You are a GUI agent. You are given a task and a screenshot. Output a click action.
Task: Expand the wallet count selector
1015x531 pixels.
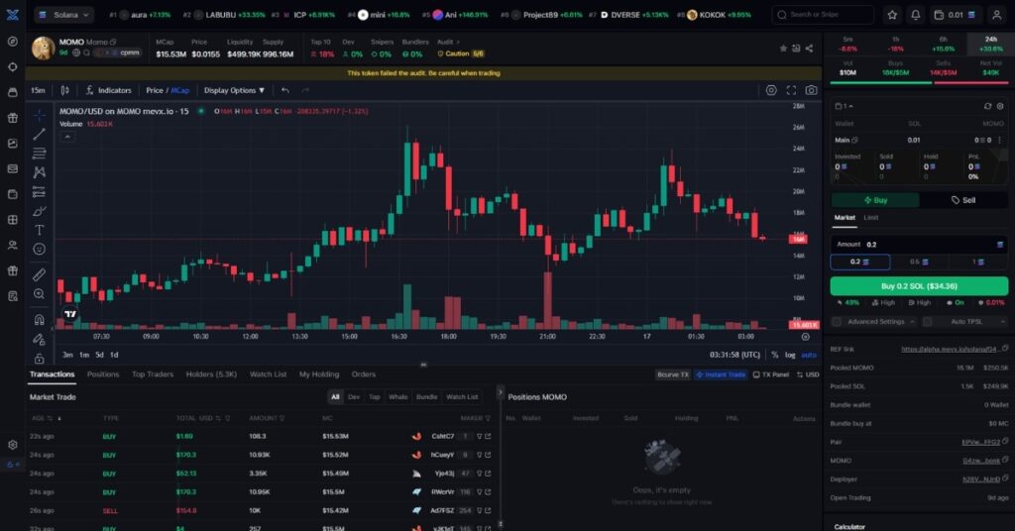(845, 106)
